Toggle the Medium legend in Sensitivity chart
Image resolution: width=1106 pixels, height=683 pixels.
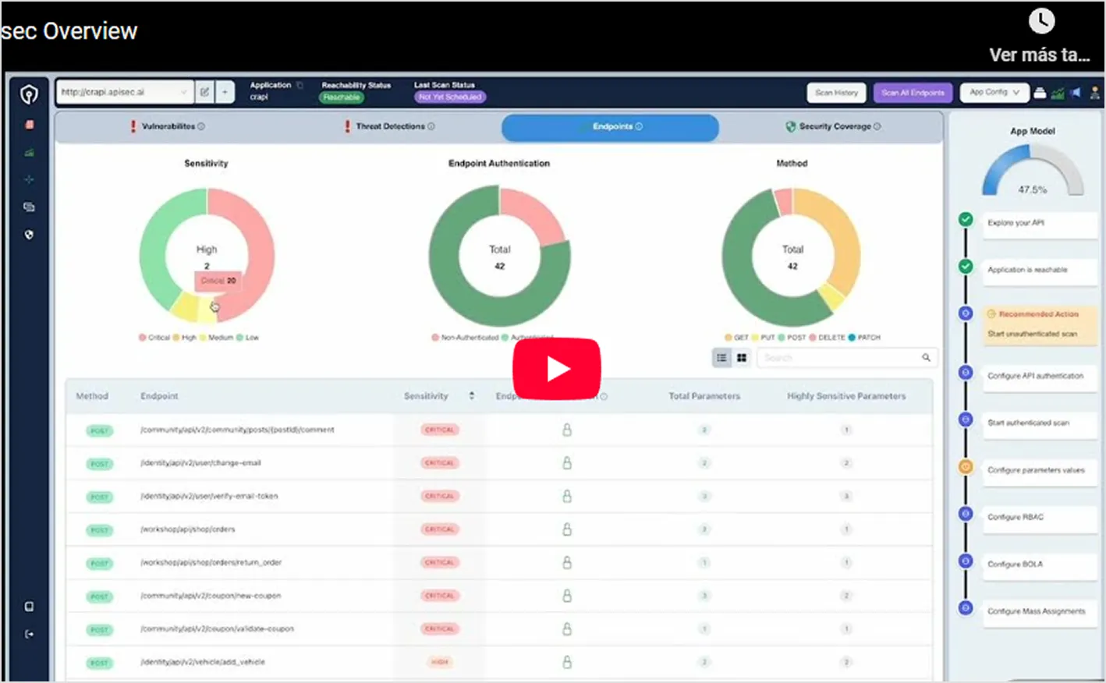point(217,338)
